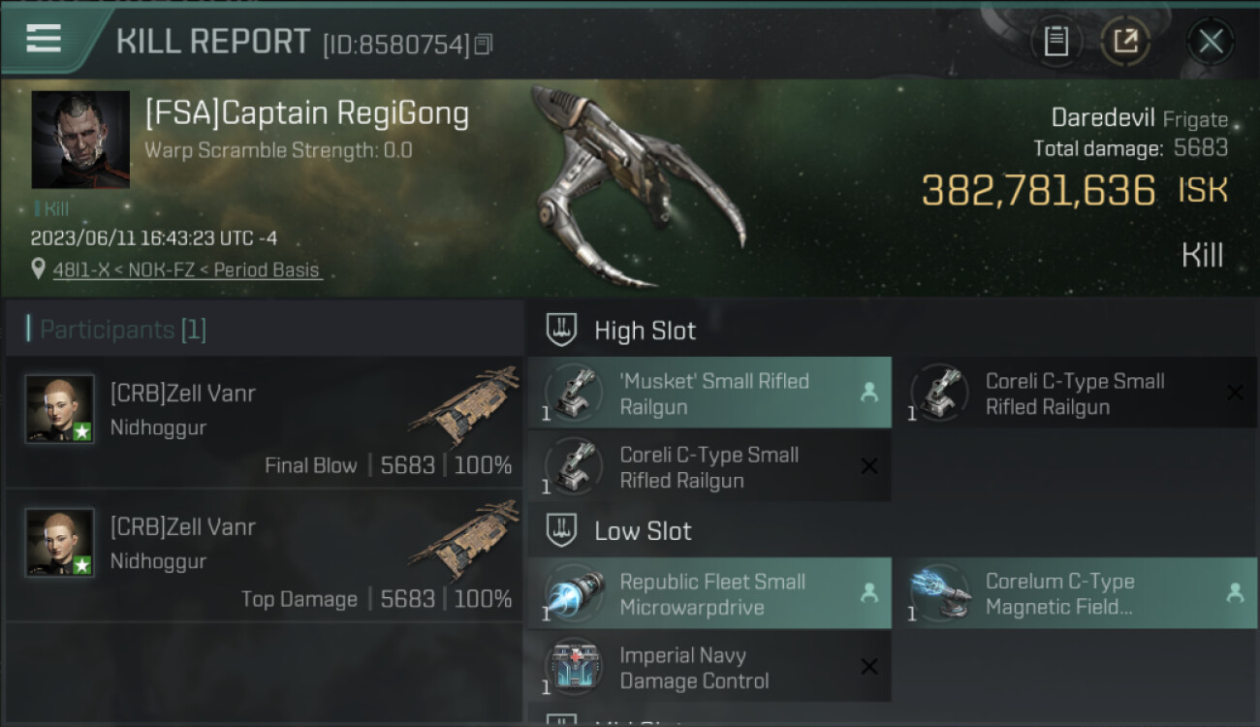Select the 'Musket' Small Rifled Railgun module

709,393
